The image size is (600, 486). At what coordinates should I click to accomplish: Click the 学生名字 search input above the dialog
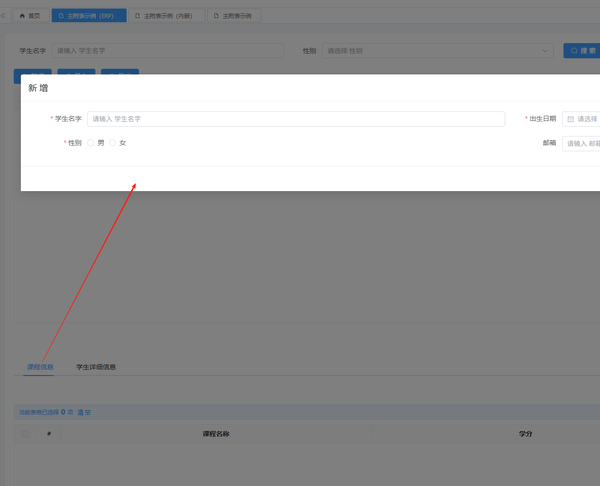(x=167, y=51)
